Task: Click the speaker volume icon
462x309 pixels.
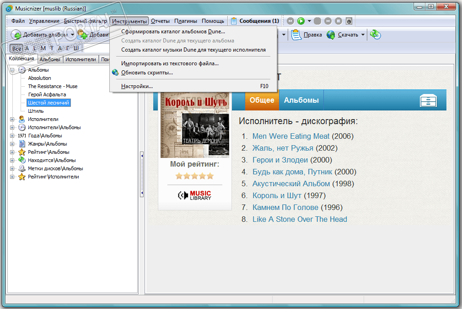Action: [349, 21]
